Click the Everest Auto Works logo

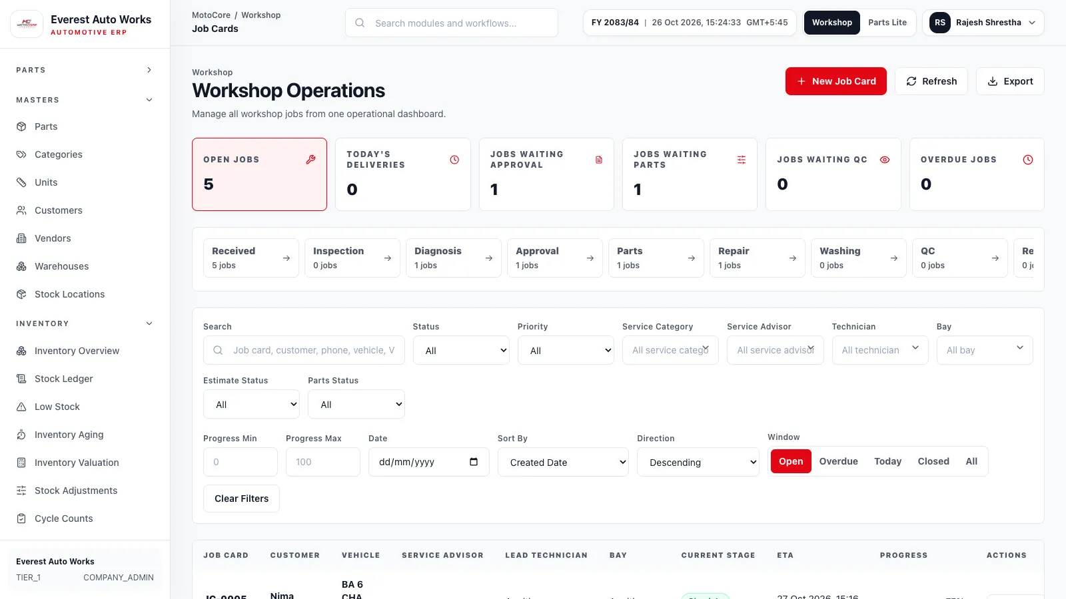27,24
